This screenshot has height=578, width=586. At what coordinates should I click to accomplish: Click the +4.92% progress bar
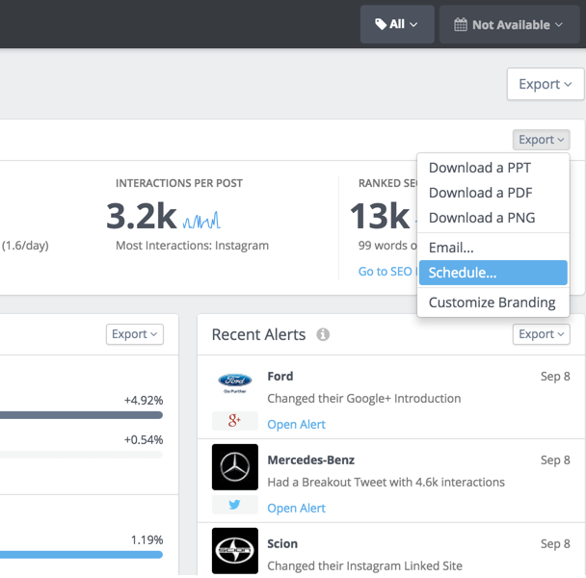pos(82,415)
